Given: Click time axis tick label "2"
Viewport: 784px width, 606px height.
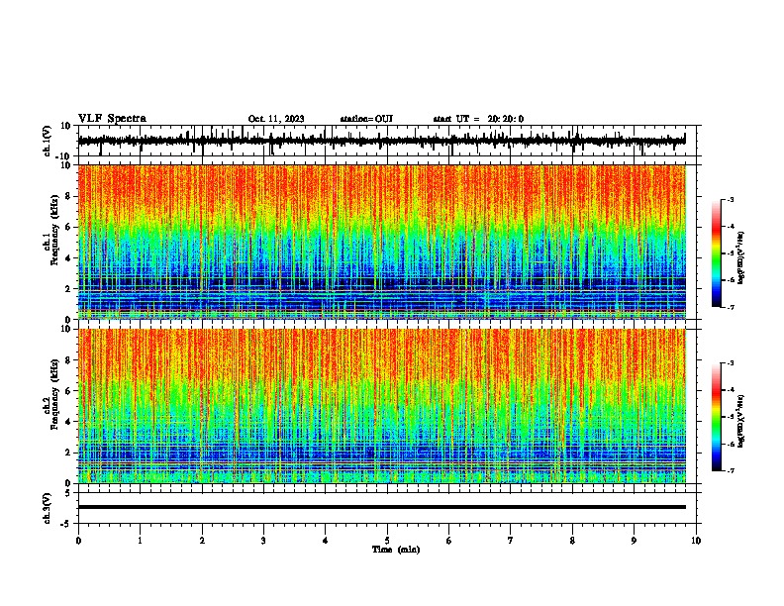Looking at the screenshot, I should pos(202,541).
